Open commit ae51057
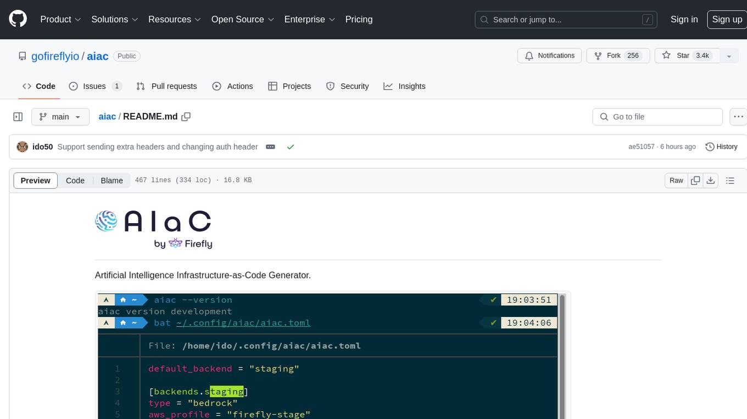 tap(642, 147)
